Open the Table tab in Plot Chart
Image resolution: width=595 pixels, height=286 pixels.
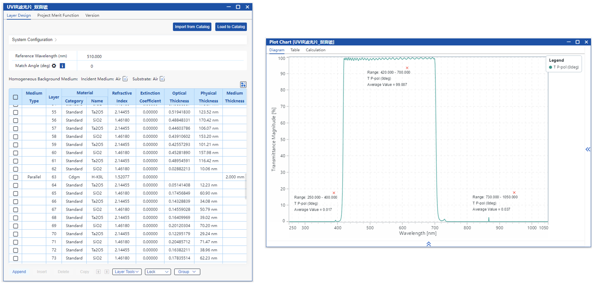click(x=295, y=50)
